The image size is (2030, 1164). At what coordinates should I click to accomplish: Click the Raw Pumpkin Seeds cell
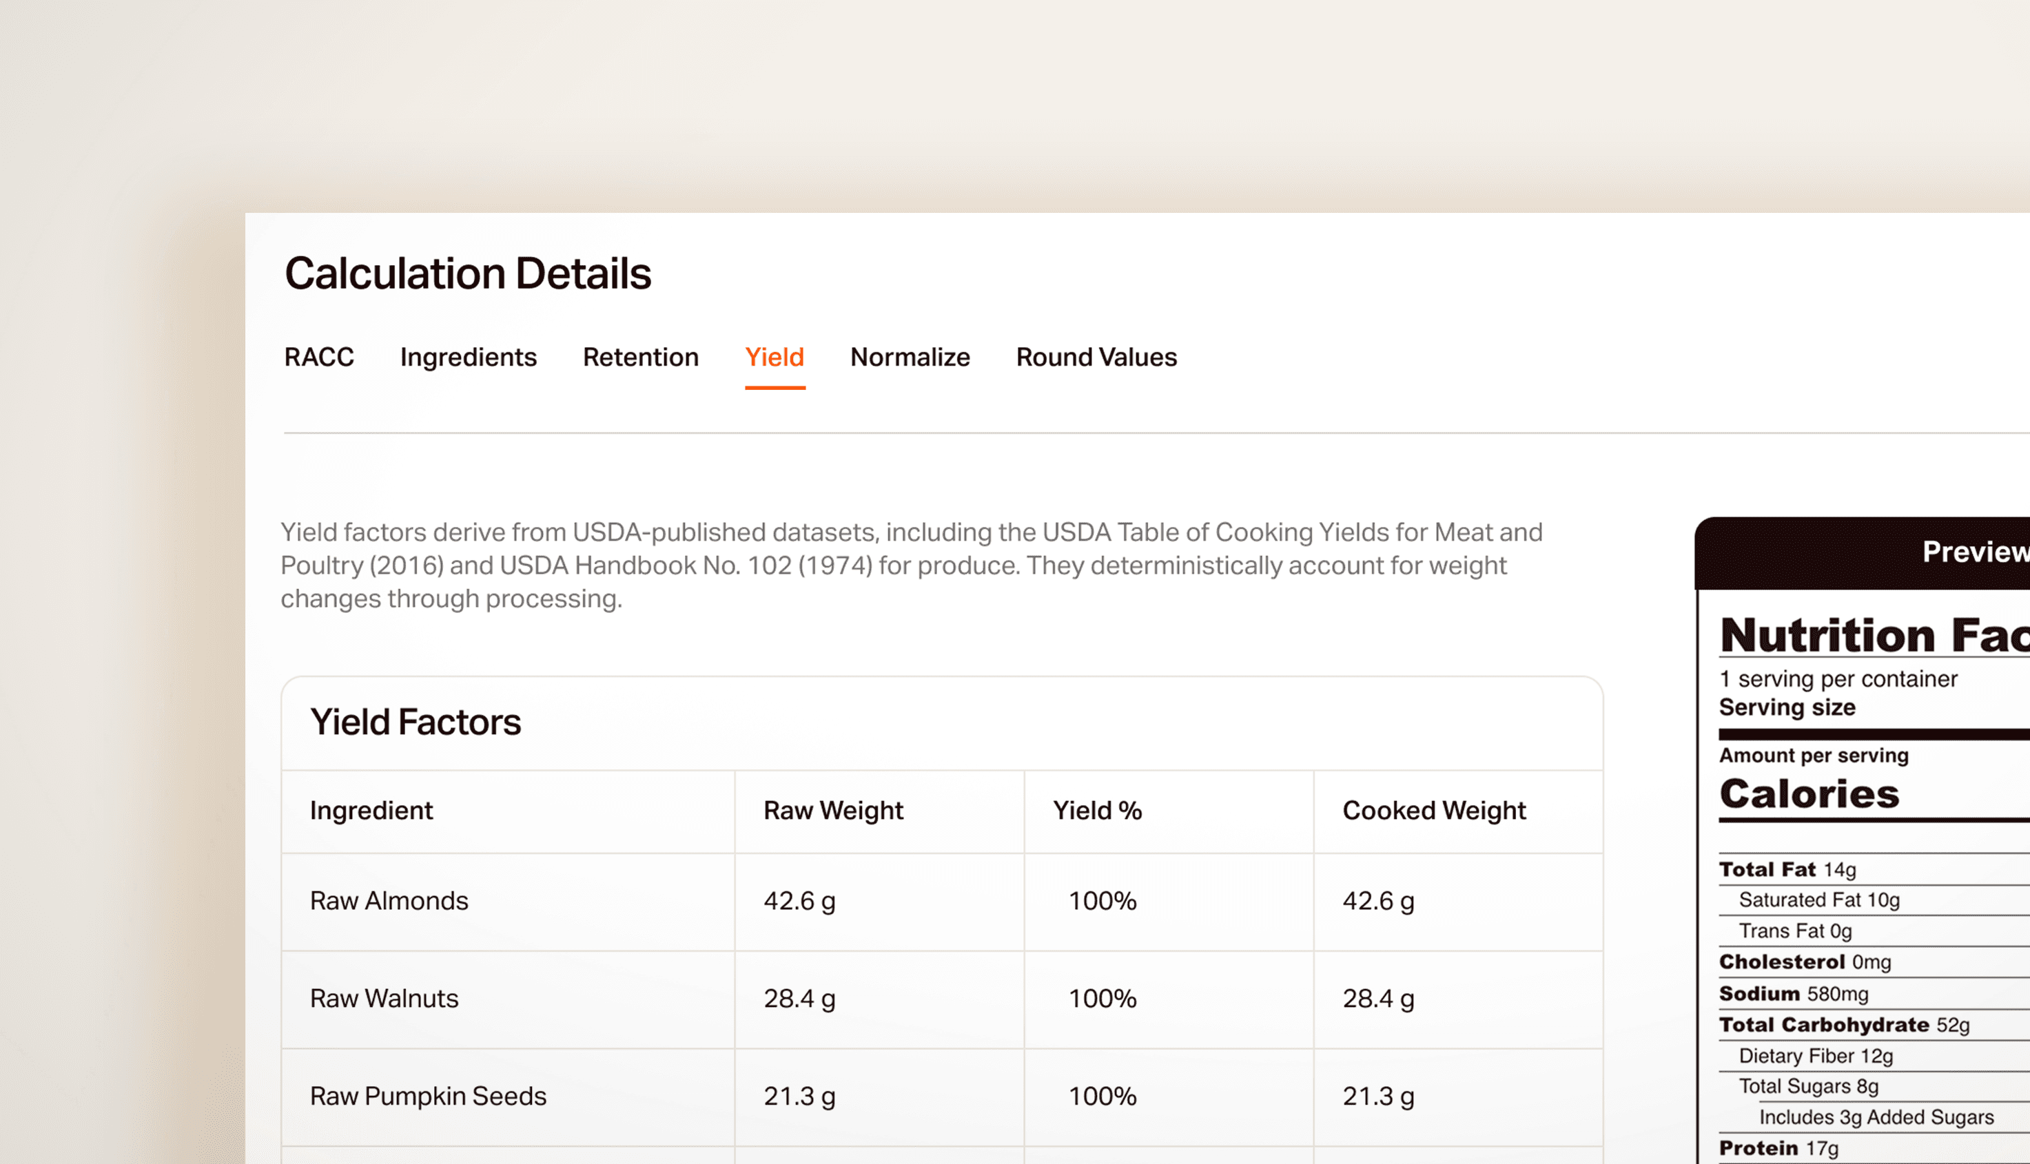(x=428, y=1096)
